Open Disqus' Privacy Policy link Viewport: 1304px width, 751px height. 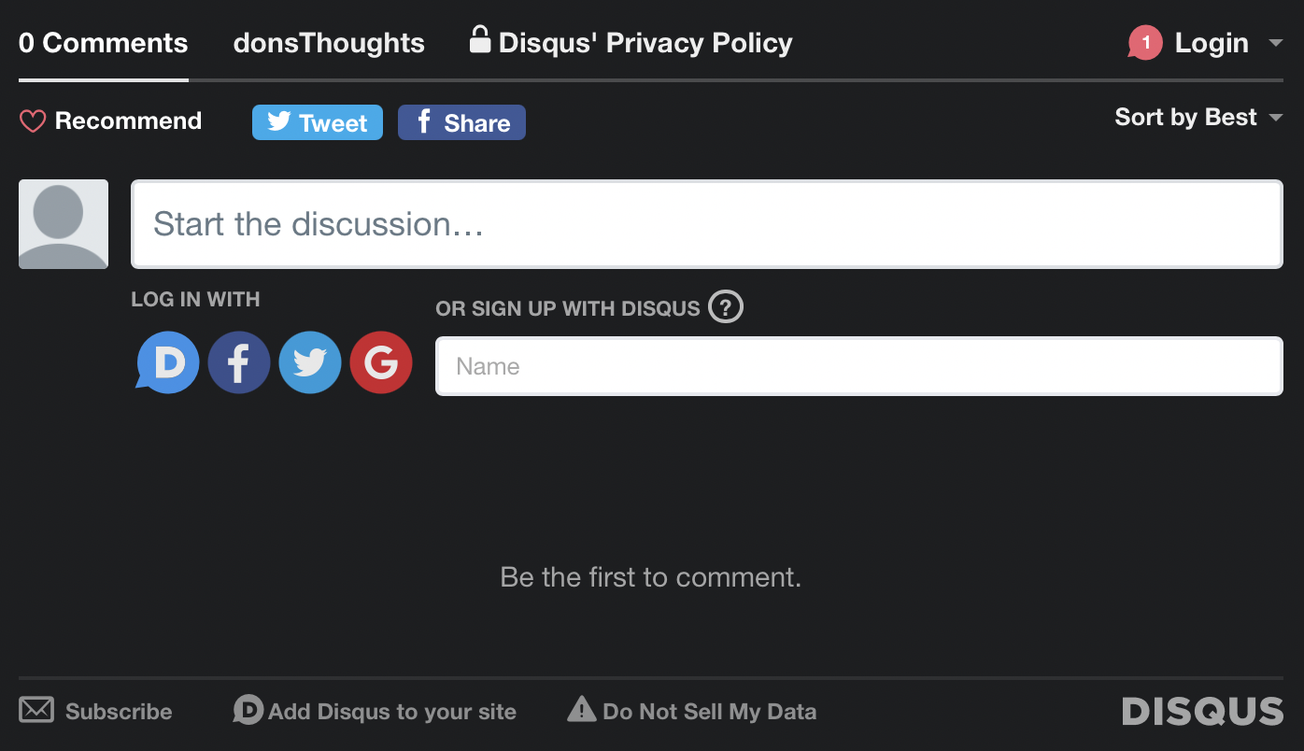coord(631,42)
